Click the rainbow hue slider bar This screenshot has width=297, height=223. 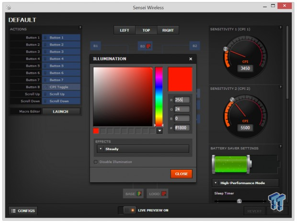tap(159, 96)
